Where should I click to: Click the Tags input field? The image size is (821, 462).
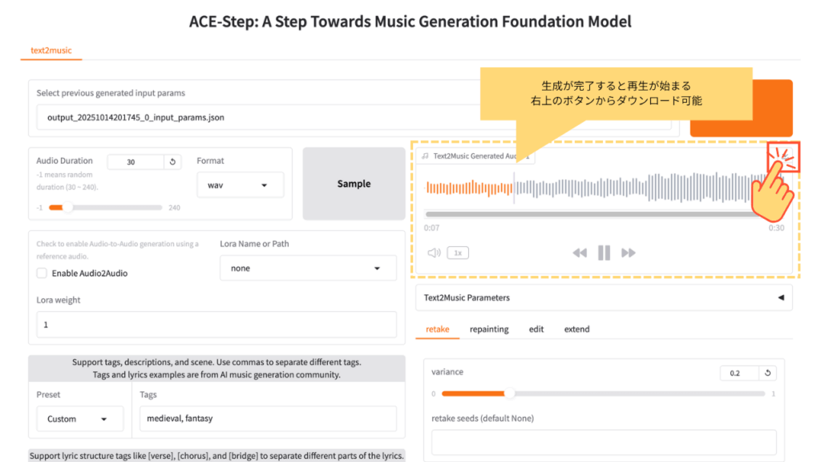pos(268,419)
